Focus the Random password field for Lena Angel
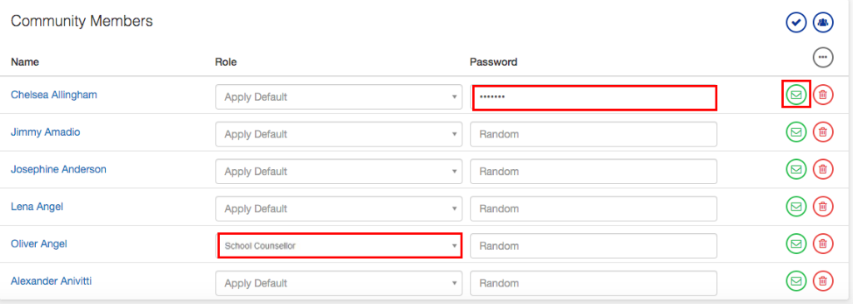The height and width of the screenshot is (304, 853). [x=593, y=209]
